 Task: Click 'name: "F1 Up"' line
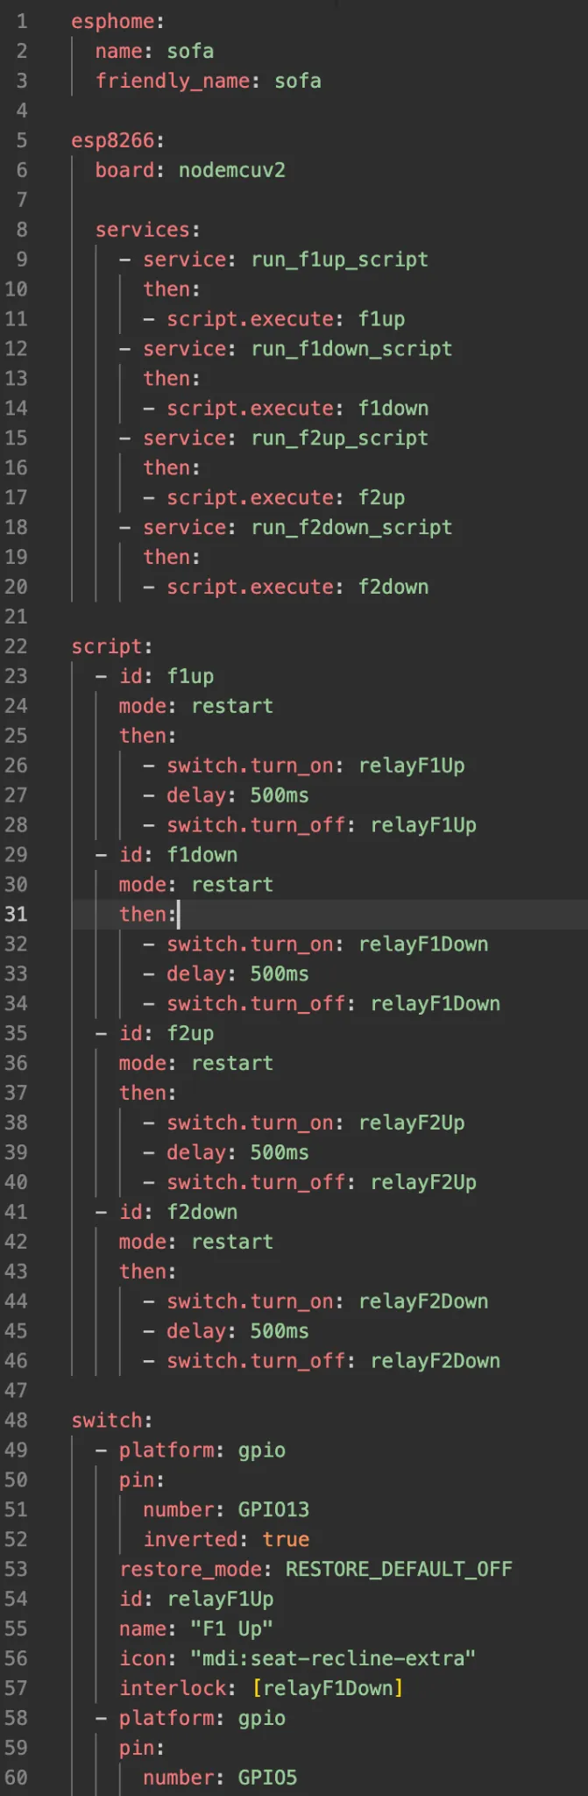[x=196, y=1631]
